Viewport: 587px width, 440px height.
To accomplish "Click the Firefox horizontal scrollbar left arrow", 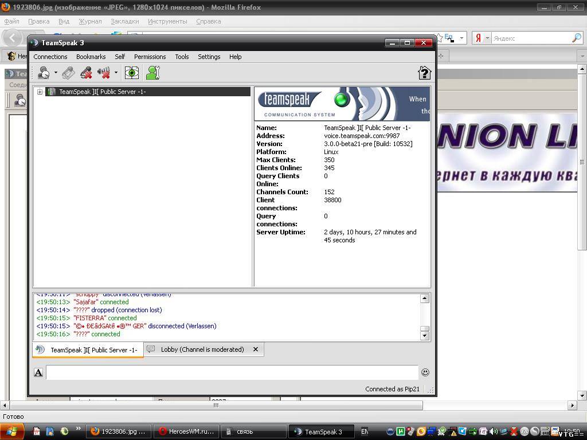I will [5, 405].
